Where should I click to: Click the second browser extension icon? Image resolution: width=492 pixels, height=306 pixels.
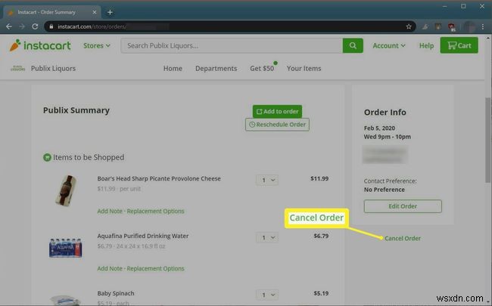pos(438,26)
